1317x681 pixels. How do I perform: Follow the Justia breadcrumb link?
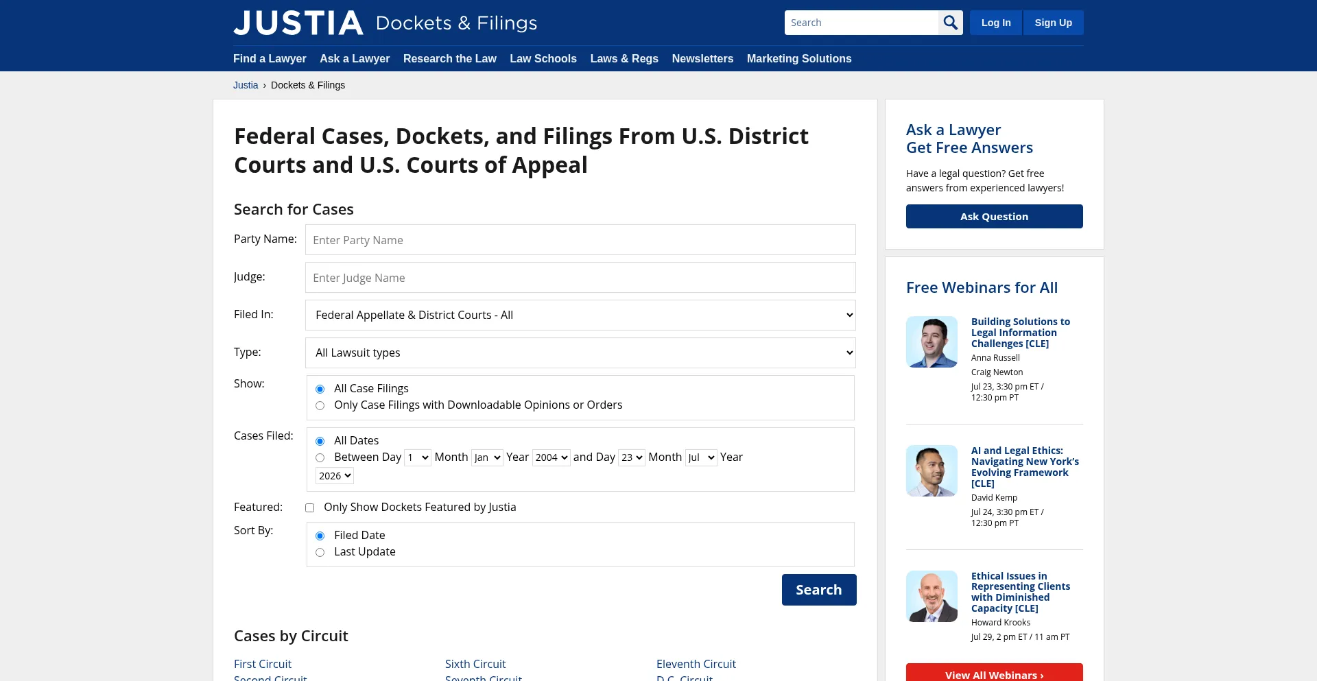coord(246,85)
